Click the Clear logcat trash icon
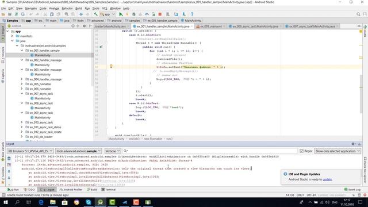This screenshot has height=207, width=368. coord(9,159)
